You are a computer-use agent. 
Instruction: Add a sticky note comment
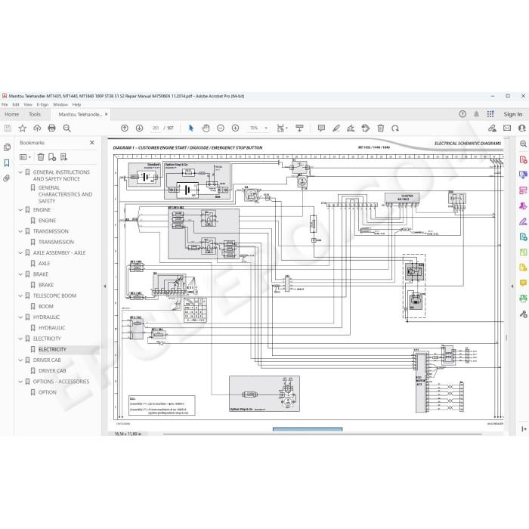pos(321,128)
